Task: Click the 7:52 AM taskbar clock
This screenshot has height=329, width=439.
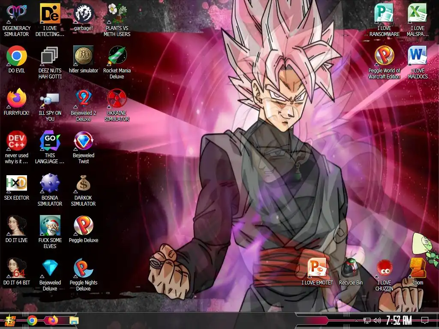Action: (x=399, y=320)
